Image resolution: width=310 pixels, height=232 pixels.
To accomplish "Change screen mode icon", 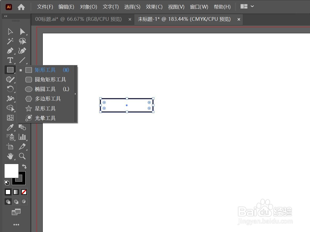I will pyautogui.click(x=16, y=212).
